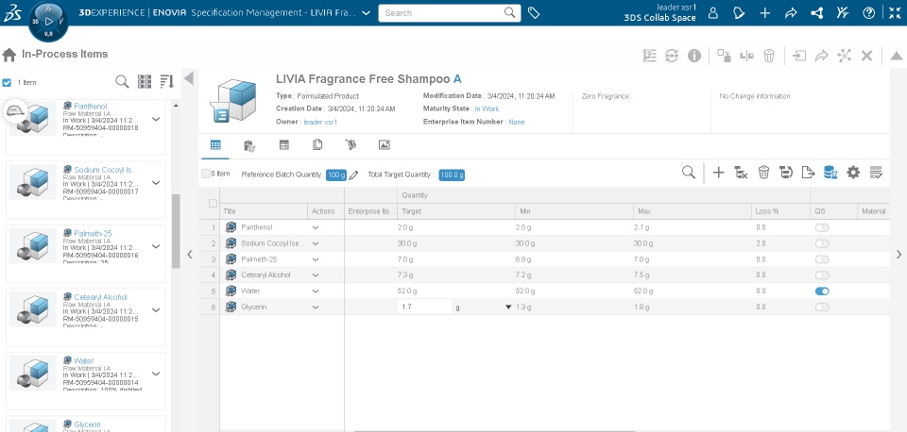Toggle QS switch for Glycerin row
The image size is (907, 432).
point(822,307)
